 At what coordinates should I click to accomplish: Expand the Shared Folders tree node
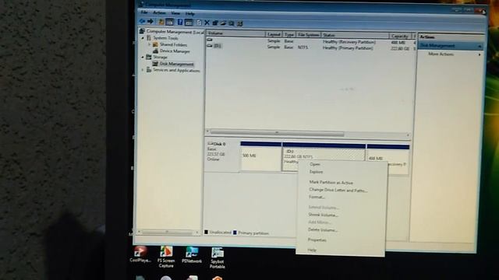coord(150,44)
